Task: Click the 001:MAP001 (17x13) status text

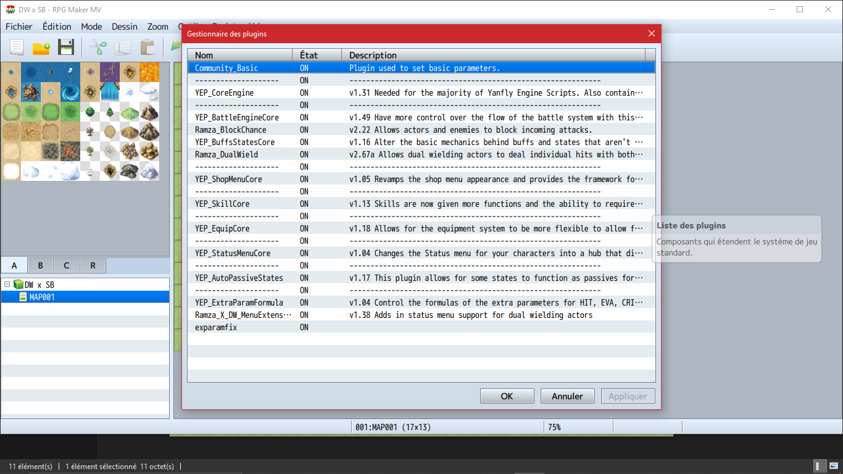Action: [x=393, y=427]
